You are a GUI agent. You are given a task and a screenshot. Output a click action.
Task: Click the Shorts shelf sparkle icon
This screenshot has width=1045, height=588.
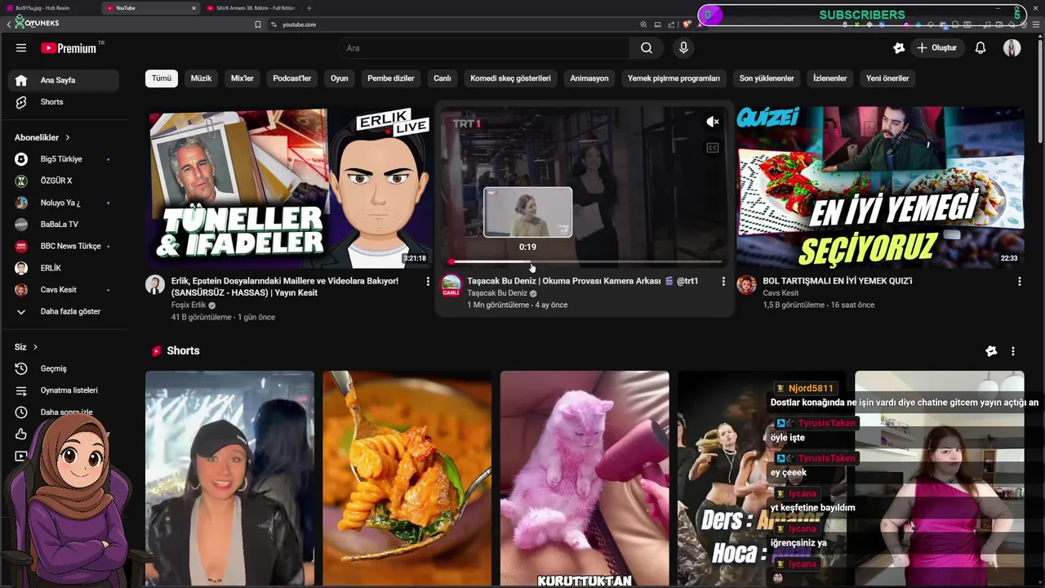pos(991,351)
